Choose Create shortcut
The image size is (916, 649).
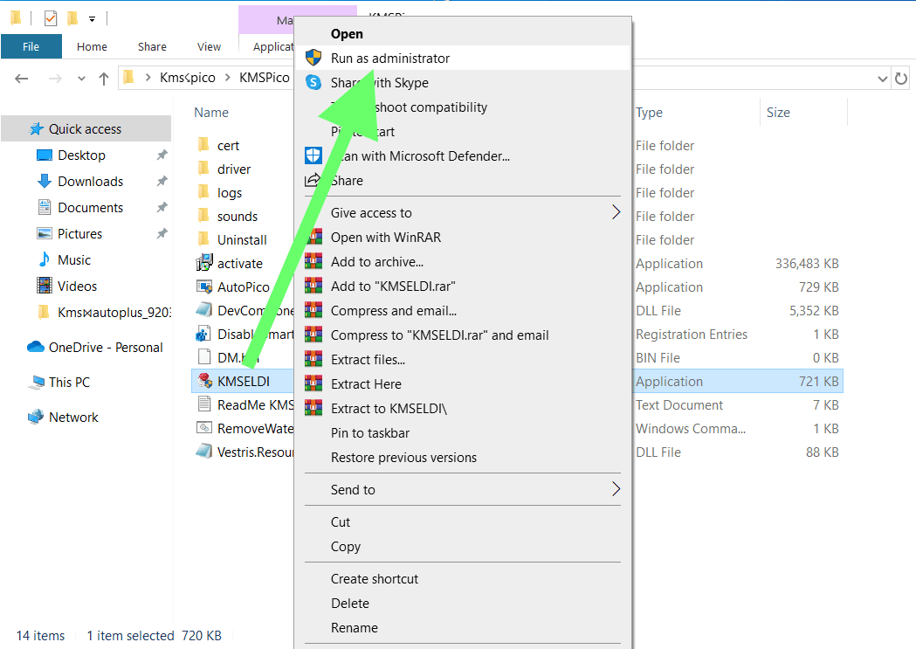(463, 579)
